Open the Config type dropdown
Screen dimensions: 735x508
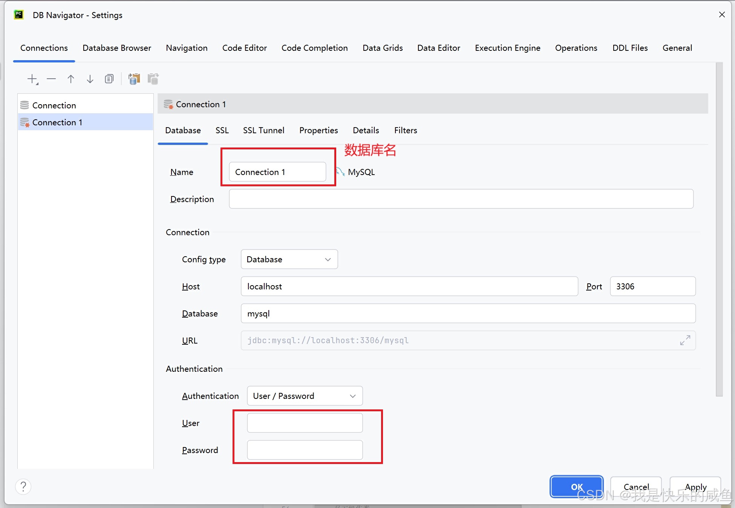tap(289, 259)
